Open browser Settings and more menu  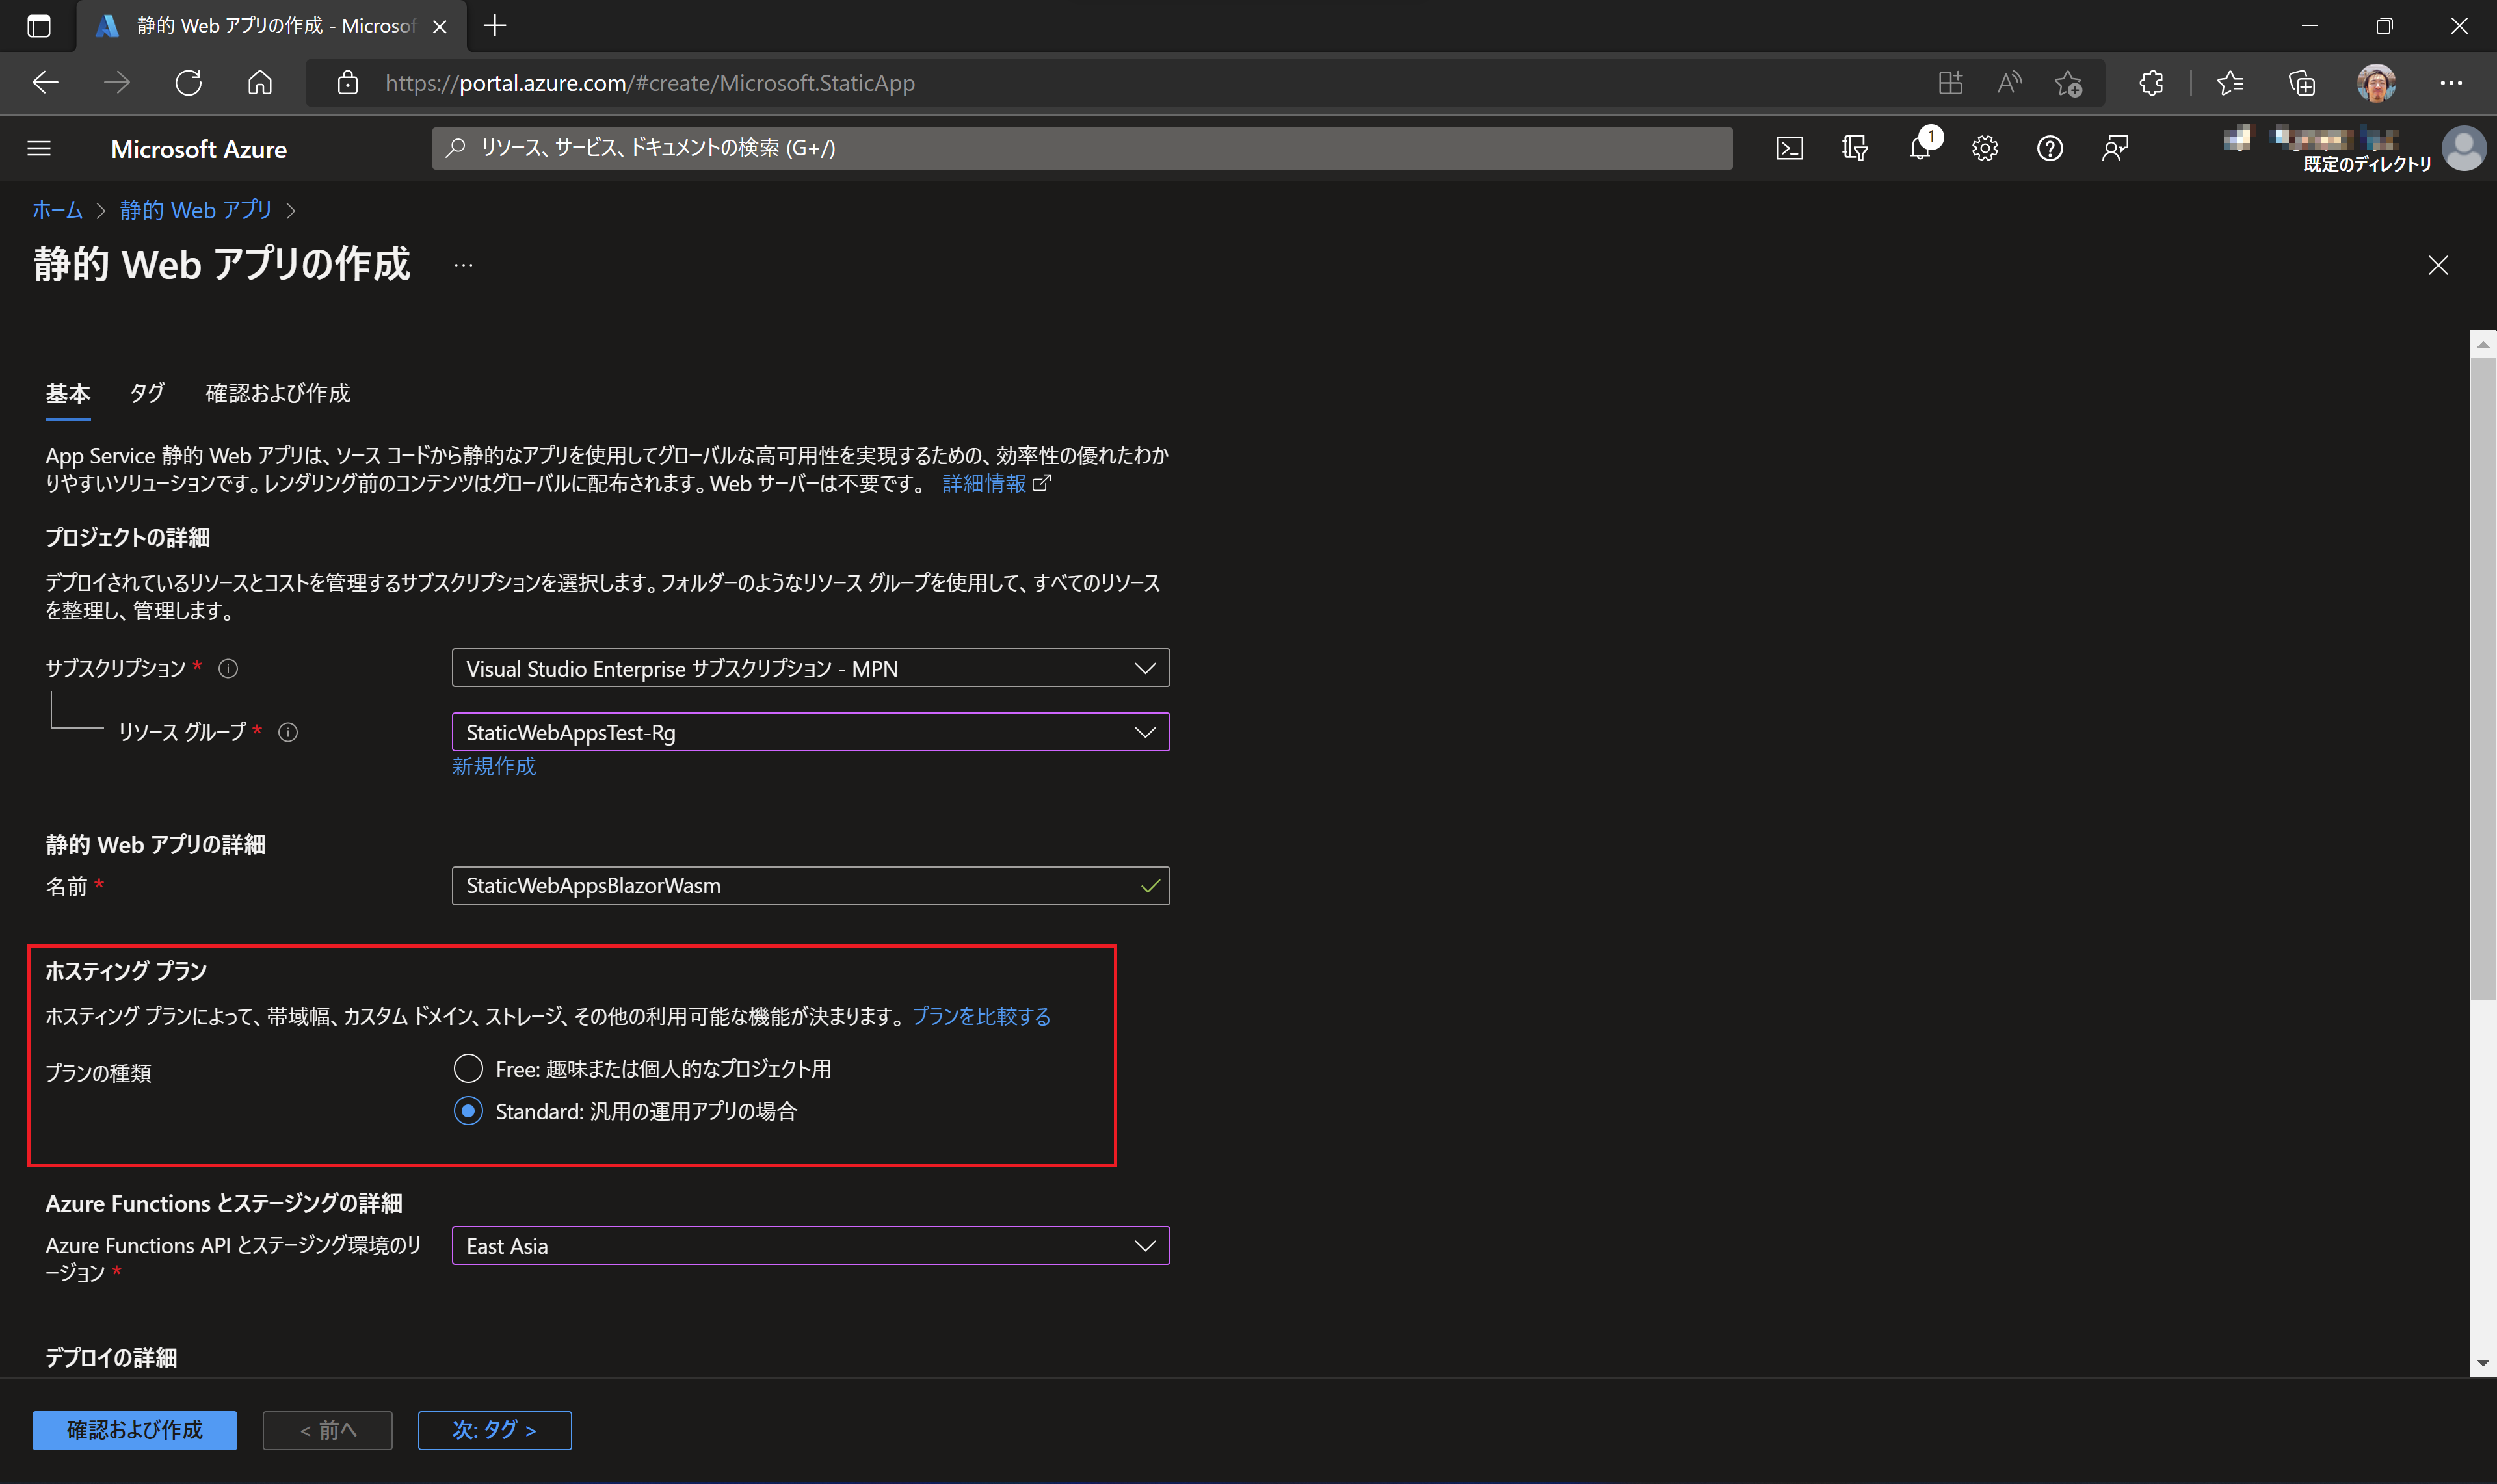[x=2450, y=82]
